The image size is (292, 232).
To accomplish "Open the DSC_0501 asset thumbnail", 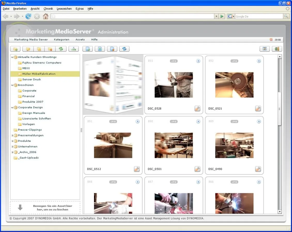I will [x=173, y=145].
